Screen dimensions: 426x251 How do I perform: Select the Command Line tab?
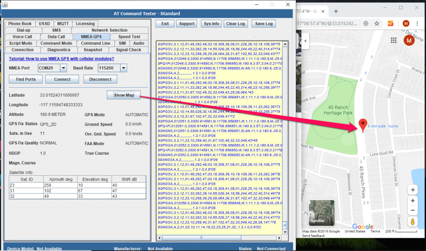pos(96,43)
